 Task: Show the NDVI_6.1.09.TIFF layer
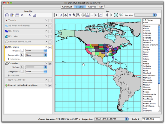pos(50,80)
